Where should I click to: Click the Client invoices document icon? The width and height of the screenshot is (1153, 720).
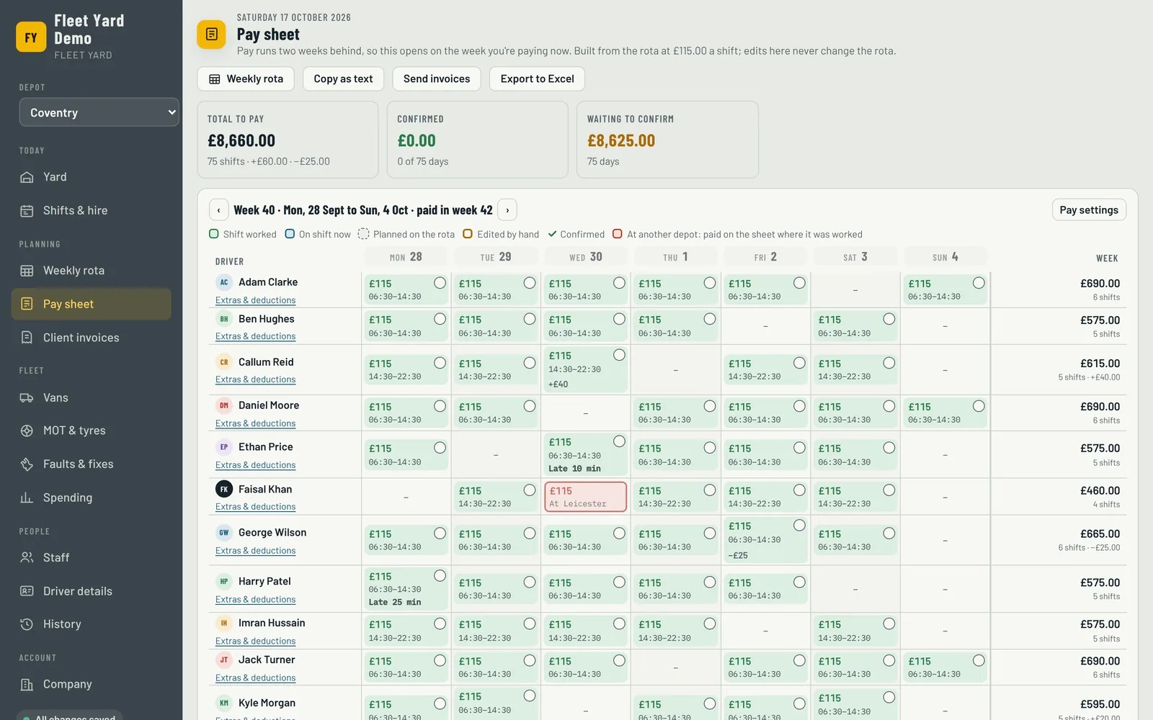tap(27, 338)
